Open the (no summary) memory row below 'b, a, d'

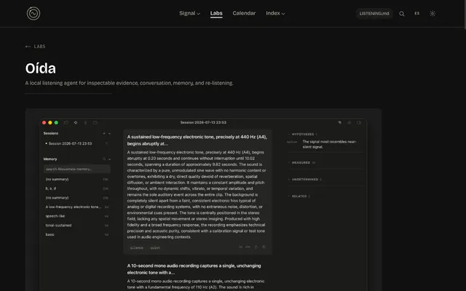(76, 198)
